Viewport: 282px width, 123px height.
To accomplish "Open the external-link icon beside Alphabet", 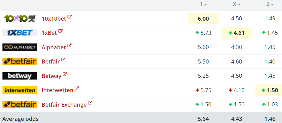I will 69,46.
